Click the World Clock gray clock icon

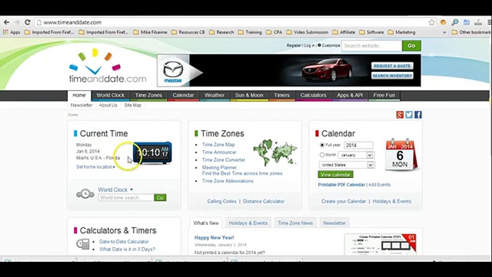pyautogui.click(x=85, y=194)
